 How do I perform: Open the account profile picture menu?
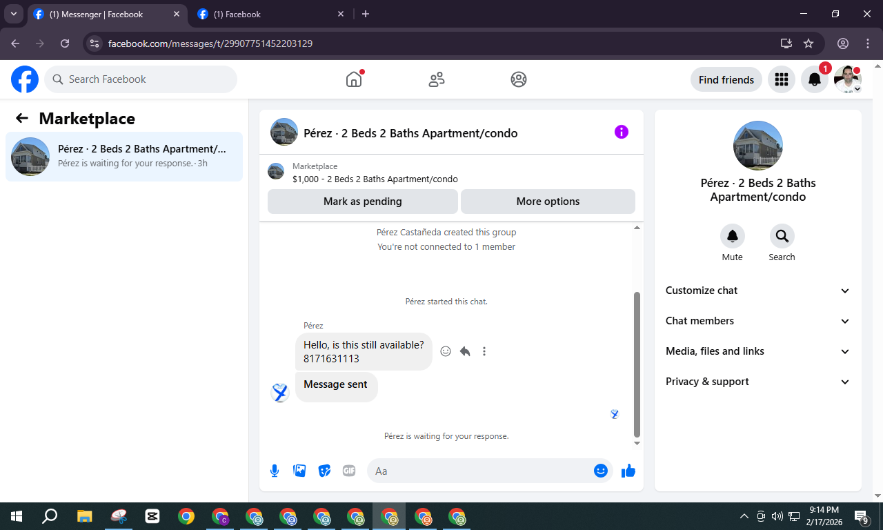848,79
